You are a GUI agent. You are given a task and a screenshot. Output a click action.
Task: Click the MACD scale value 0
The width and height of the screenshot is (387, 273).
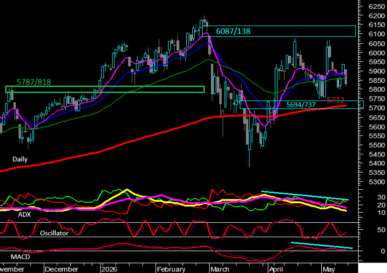(383, 251)
